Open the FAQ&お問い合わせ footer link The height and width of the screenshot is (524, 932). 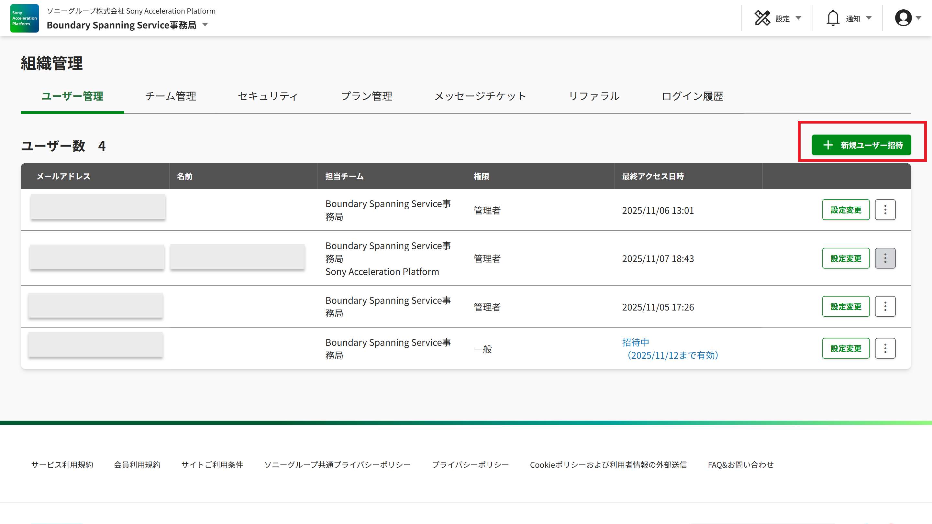[x=741, y=465]
